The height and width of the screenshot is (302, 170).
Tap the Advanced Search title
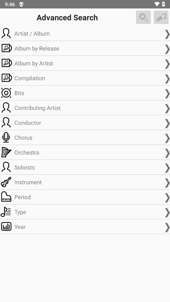click(67, 17)
